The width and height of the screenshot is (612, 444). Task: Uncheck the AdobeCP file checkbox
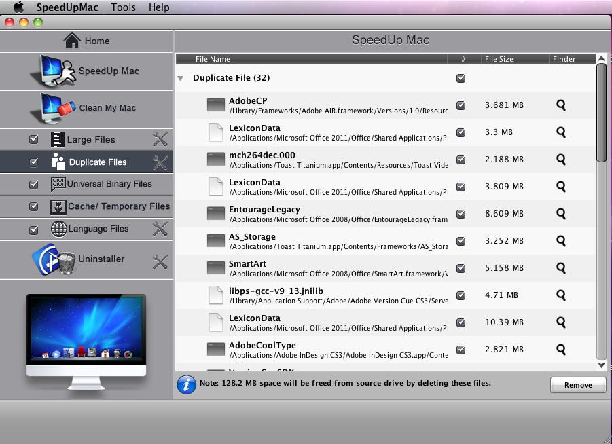click(461, 105)
